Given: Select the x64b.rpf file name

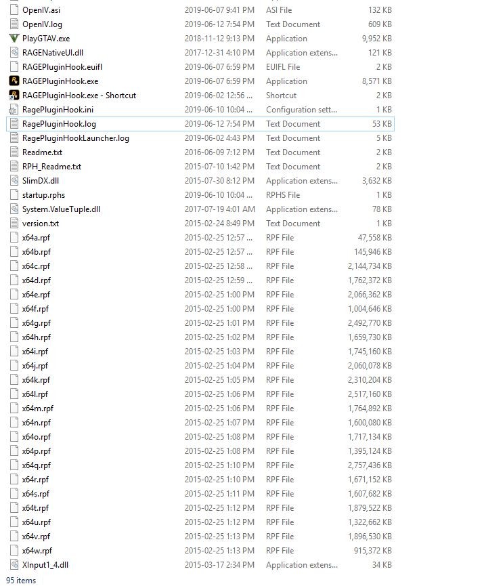Looking at the screenshot, I should [x=36, y=252].
